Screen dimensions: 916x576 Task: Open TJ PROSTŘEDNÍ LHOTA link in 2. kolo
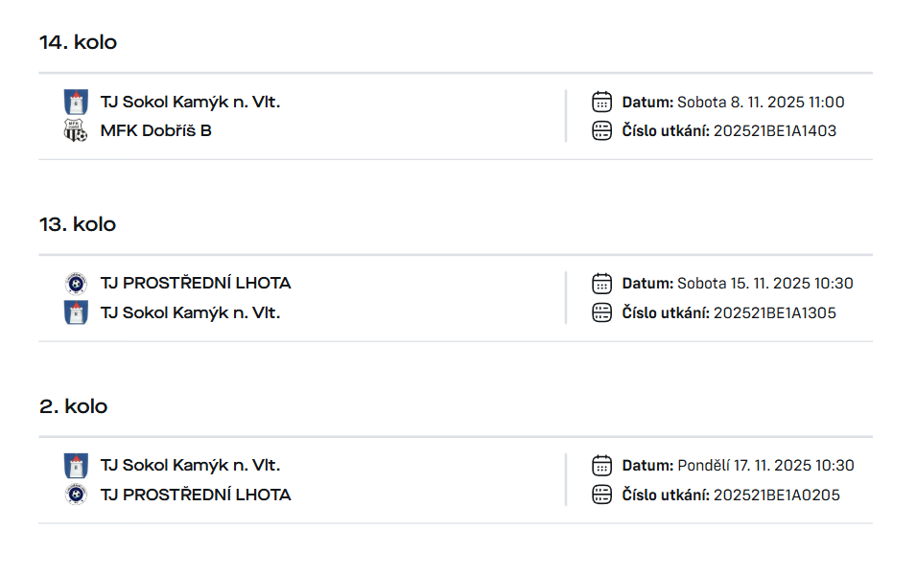[196, 495]
